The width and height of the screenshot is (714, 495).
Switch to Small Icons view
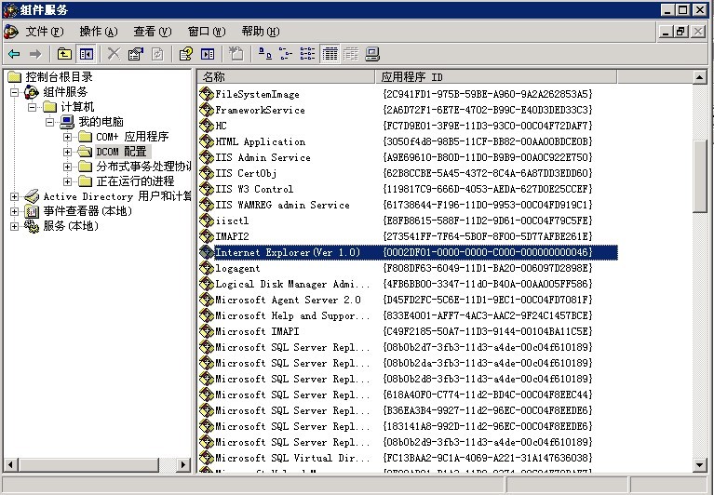pos(286,54)
